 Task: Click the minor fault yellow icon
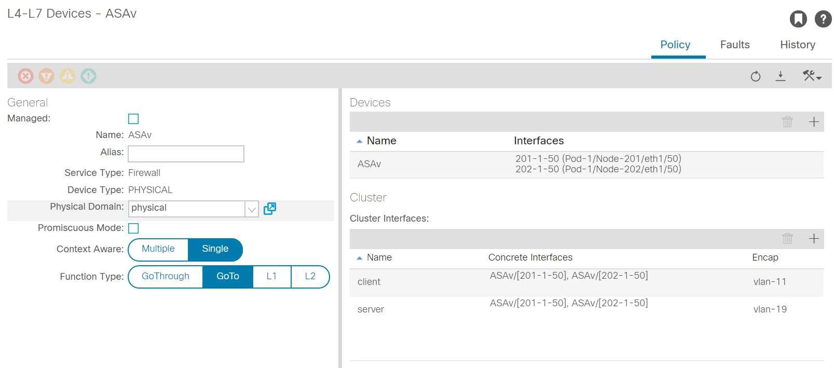coord(67,76)
